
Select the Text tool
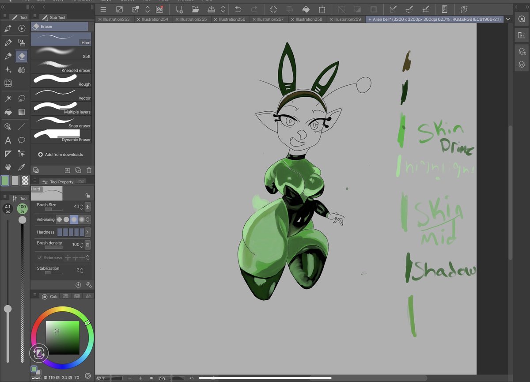click(x=8, y=140)
